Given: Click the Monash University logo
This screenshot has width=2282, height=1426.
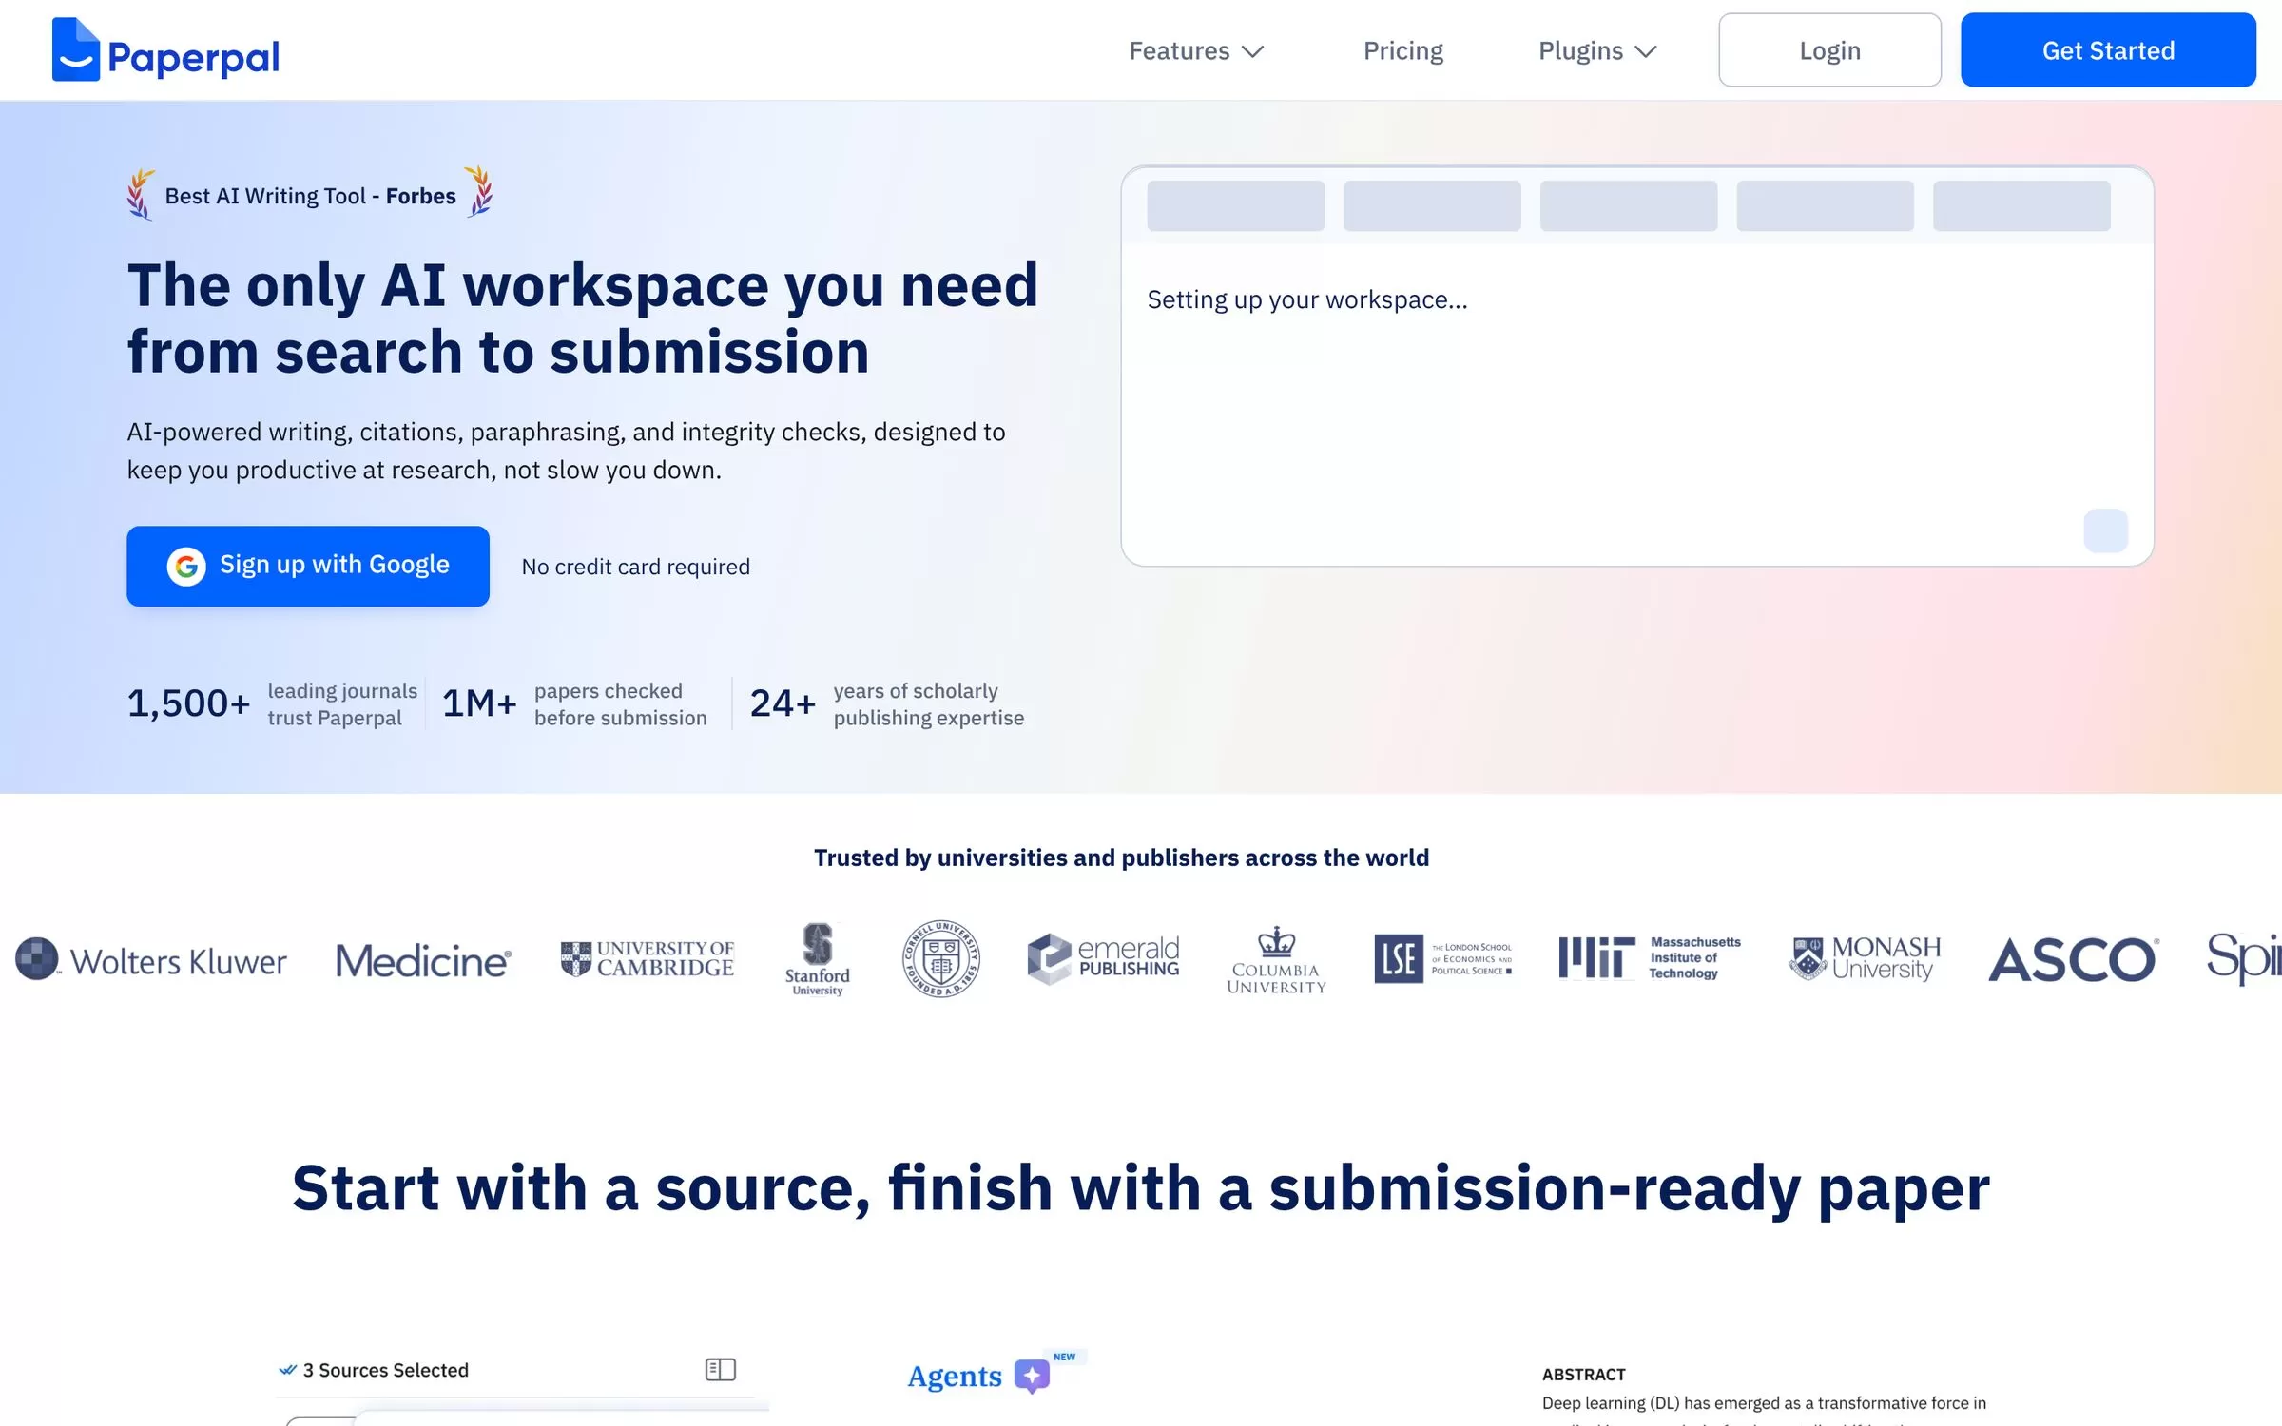Looking at the screenshot, I should pyautogui.click(x=1865, y=958).
